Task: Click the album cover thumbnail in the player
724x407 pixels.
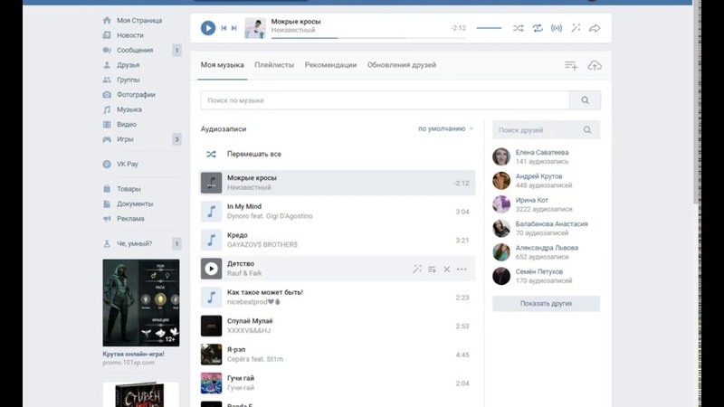Action: tap(255, 28)
